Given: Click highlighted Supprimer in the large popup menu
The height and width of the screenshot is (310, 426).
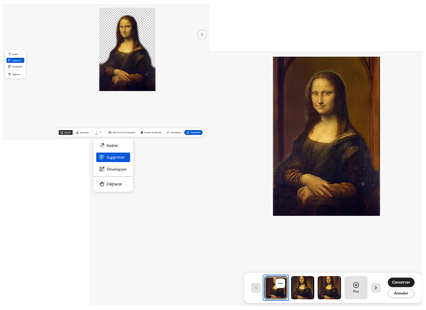Looking at the screenshot, I should click(113, 157).
